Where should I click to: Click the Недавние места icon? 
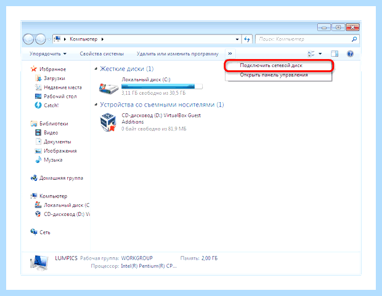tap(38, 87)
